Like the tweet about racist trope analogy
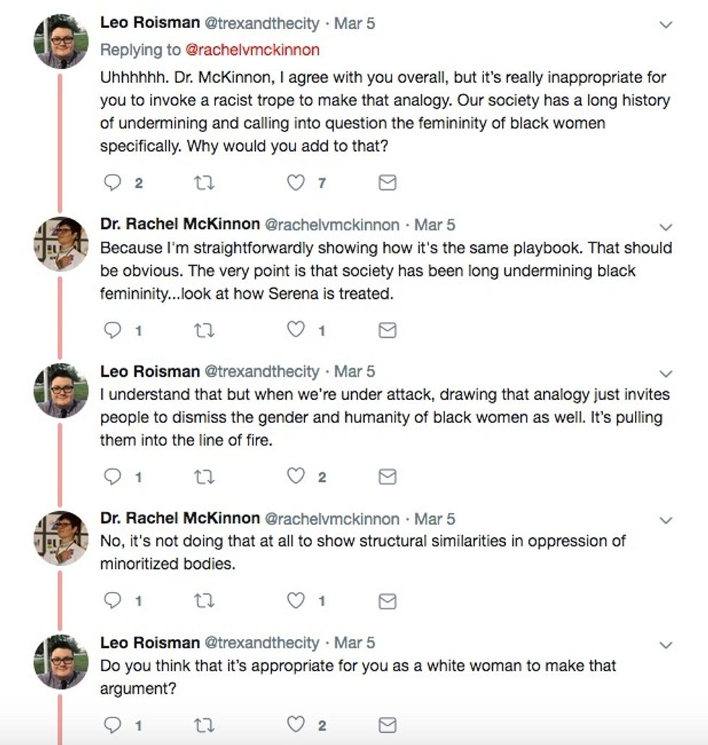 [296, 183]
